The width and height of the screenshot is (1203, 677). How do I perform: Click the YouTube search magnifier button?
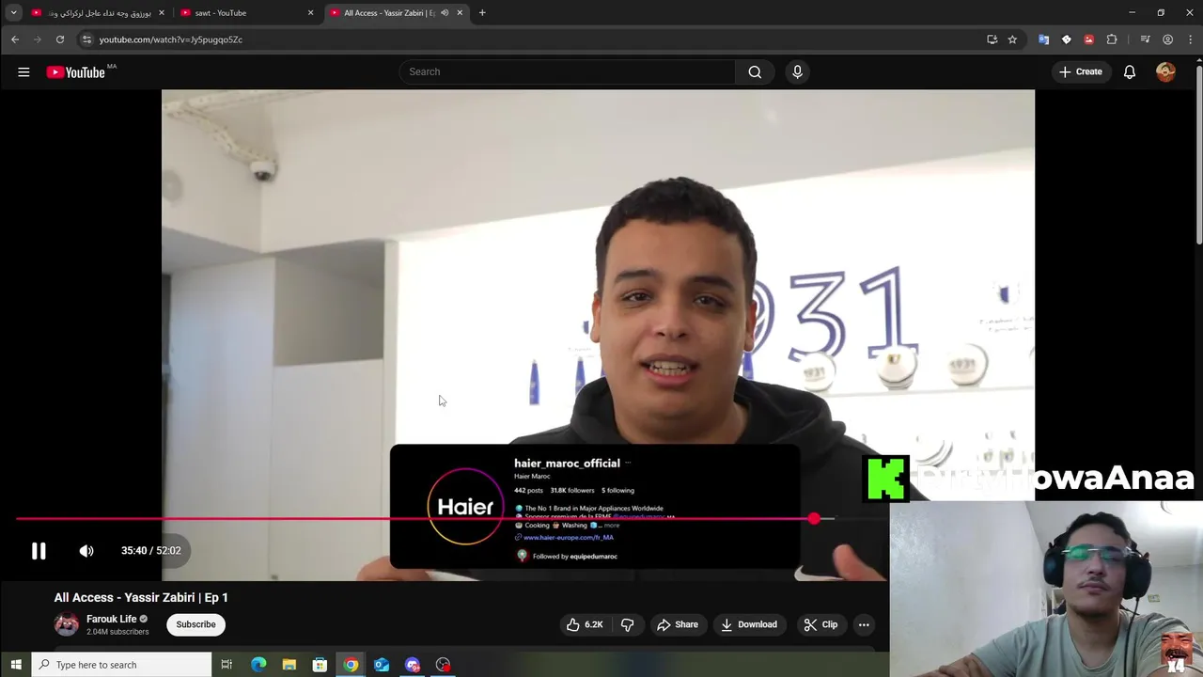(x=755, y=71)
